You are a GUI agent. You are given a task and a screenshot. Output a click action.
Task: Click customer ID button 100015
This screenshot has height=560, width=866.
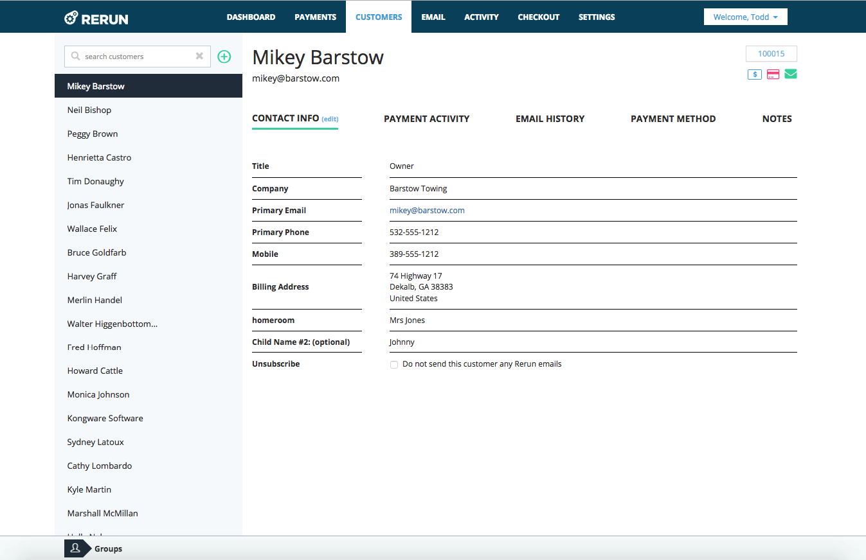(771, 54)
